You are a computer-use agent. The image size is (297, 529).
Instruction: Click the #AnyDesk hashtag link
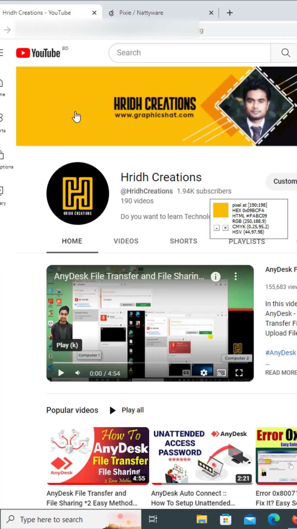pos(281,353)
